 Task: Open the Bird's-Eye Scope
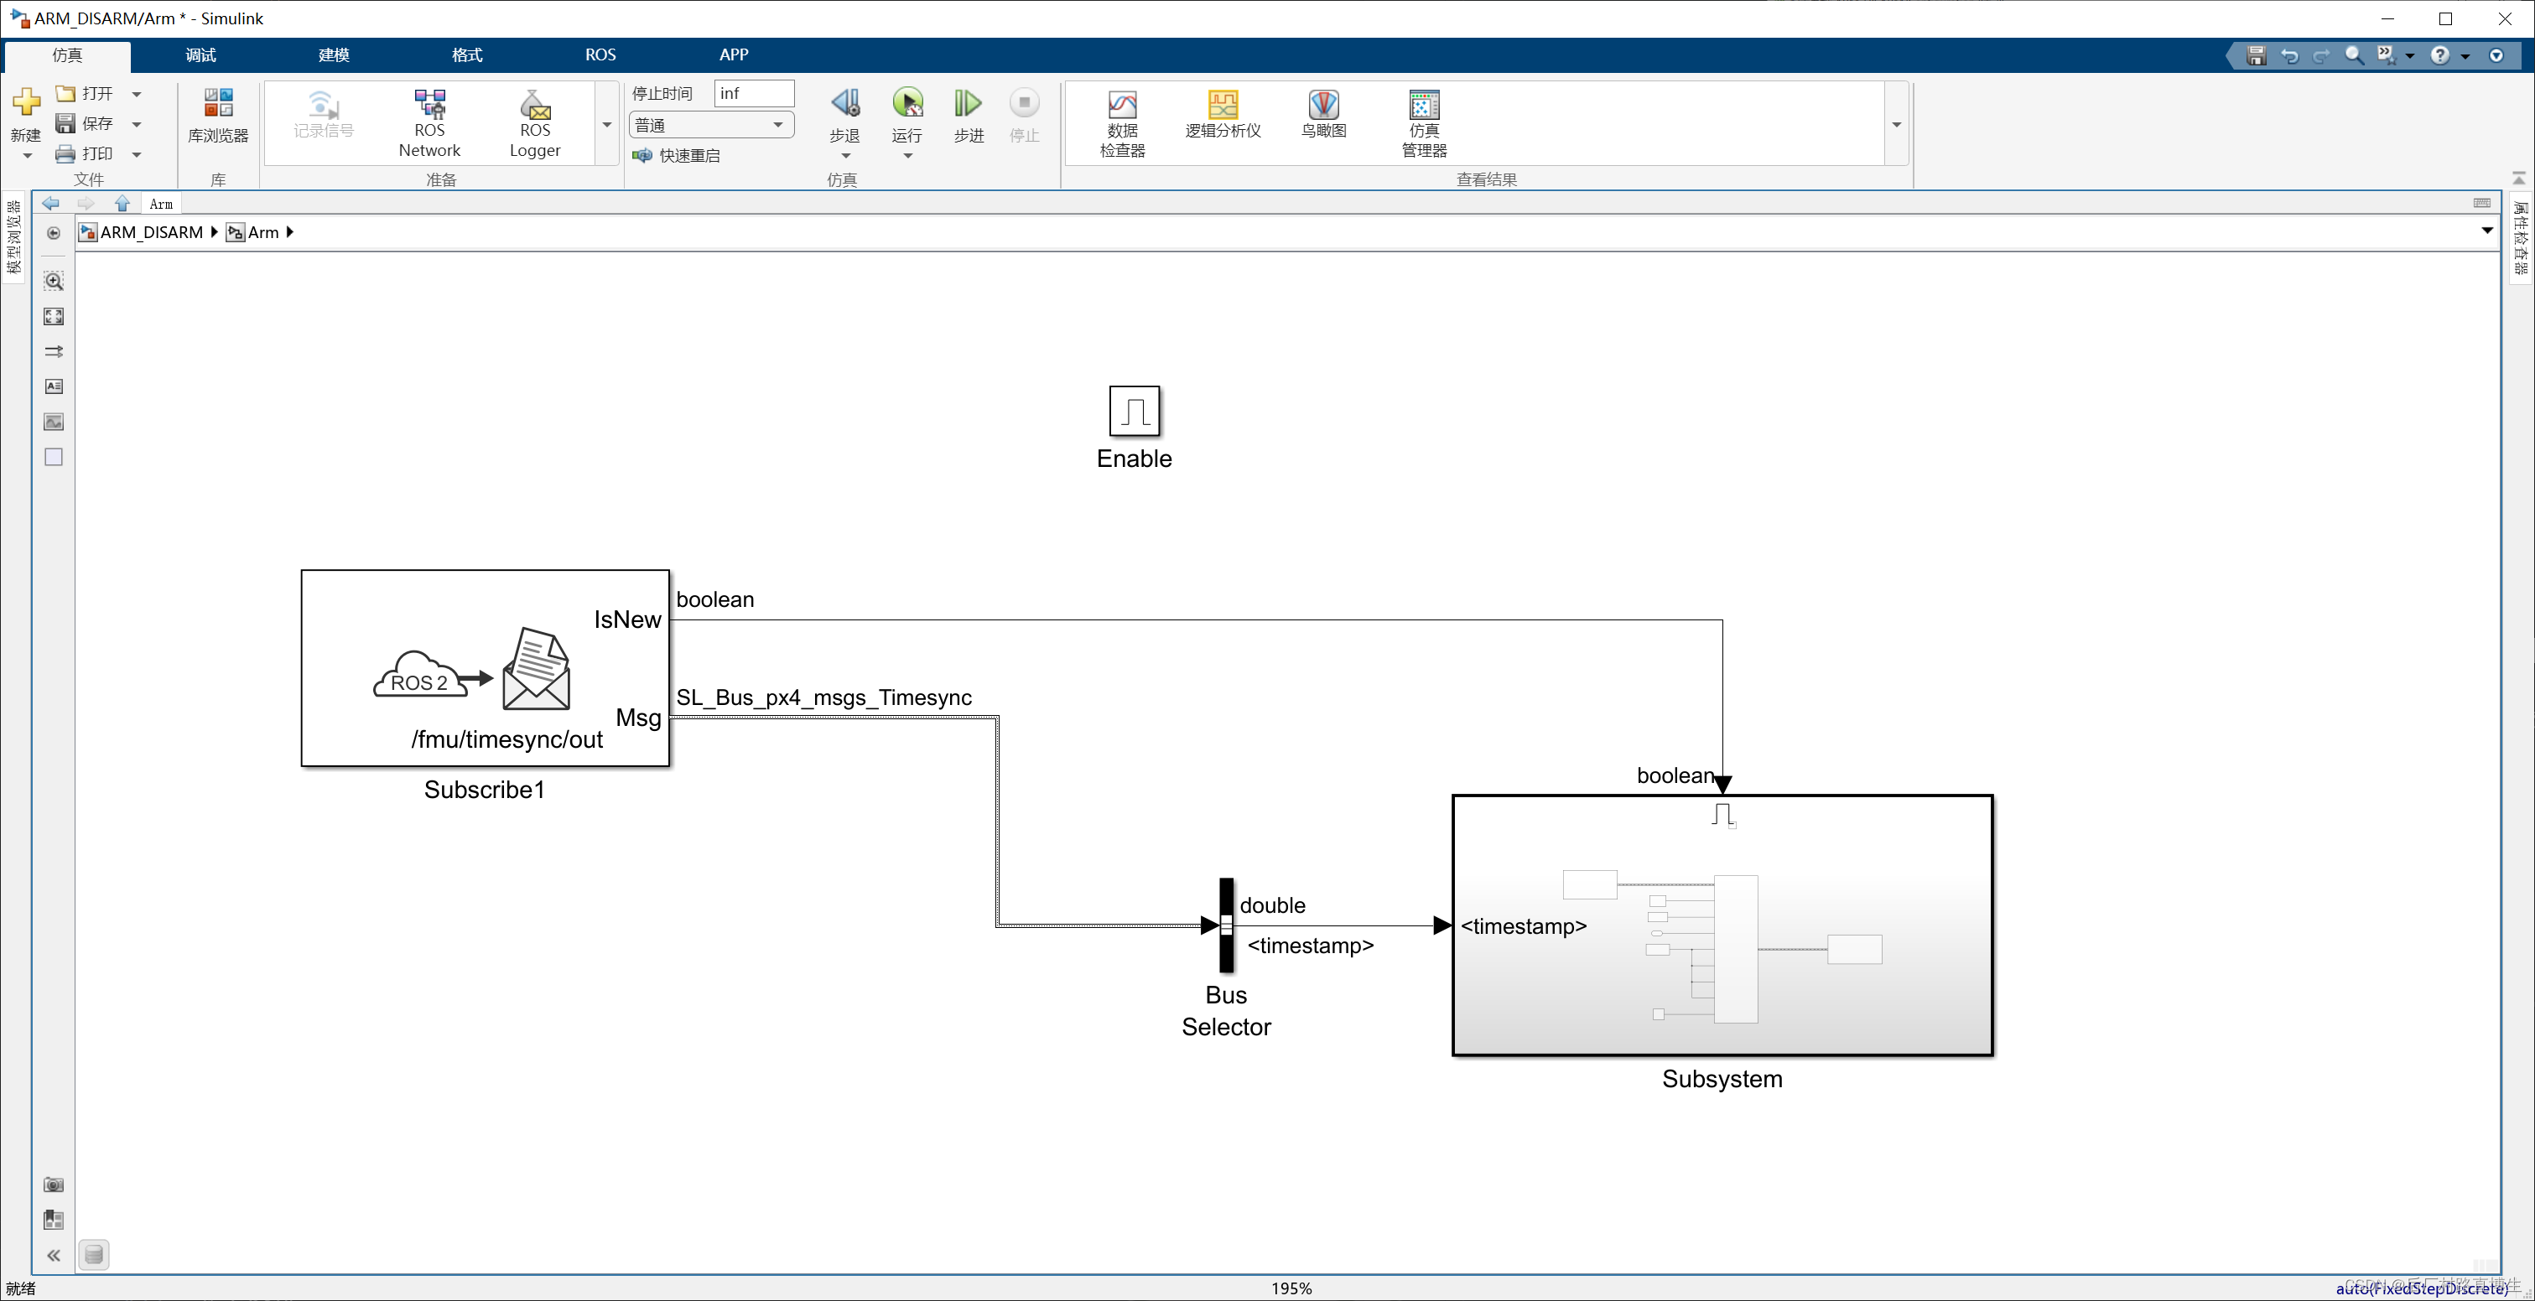(1323, 114)
